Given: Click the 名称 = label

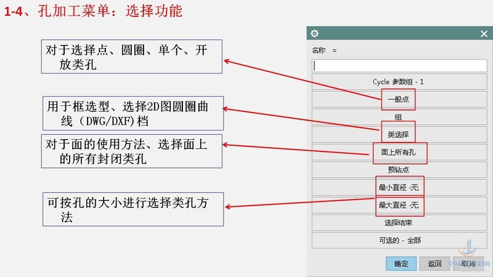Looking at the screenshot, I should click(324, 50).
